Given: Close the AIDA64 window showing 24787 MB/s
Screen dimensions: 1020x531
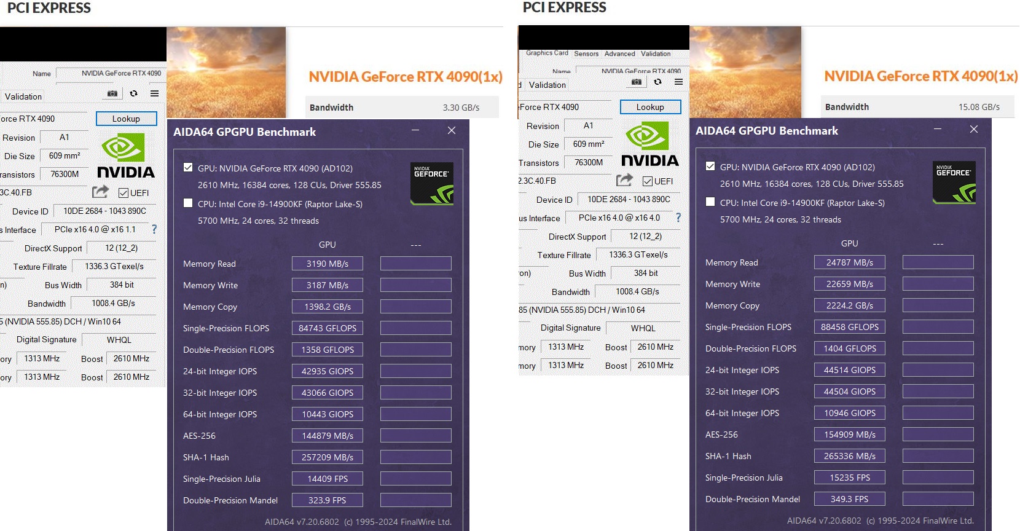Looking at the screenshot, I should (974, 129).
